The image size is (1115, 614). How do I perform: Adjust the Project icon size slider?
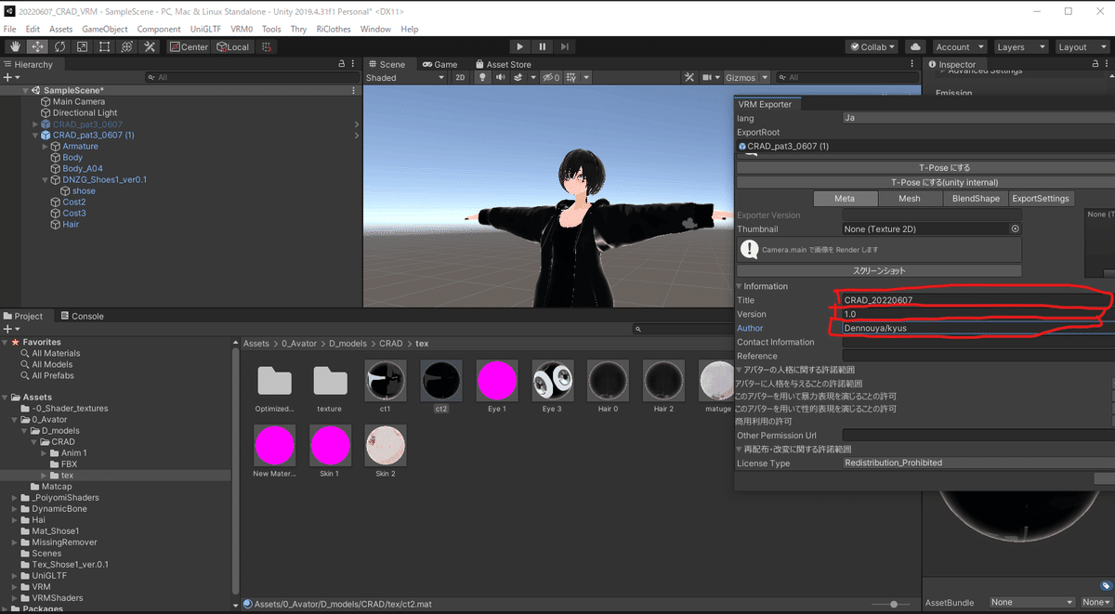[892, 604]
